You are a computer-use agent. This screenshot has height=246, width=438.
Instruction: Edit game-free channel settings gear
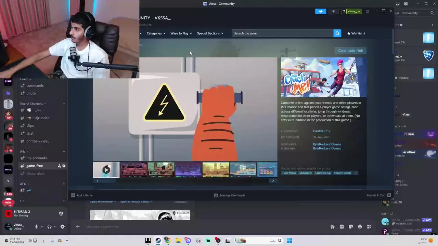[x=64, y=166]
